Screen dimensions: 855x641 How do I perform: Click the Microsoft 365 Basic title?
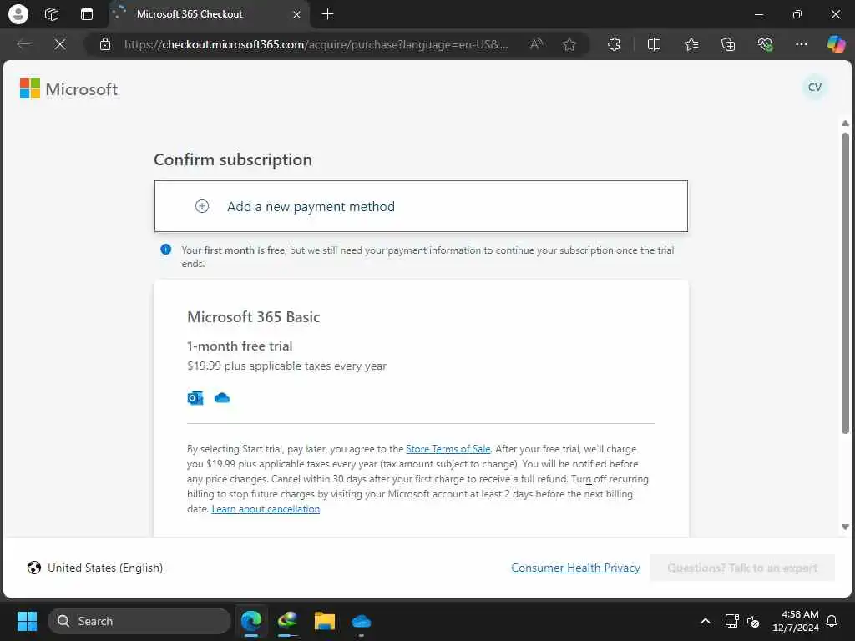click(x=254, y=316)
